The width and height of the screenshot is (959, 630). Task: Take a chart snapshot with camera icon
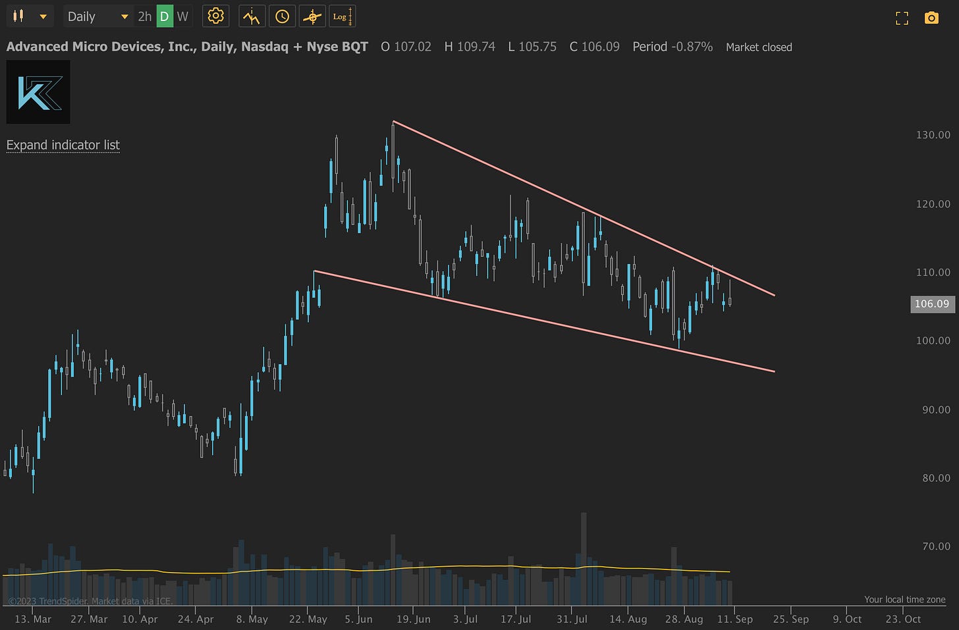(931, 18)
